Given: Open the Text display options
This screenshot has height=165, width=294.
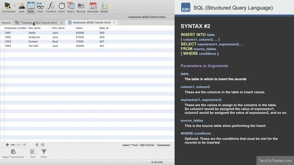Looking at the screenshot, I should click(33, 154).
